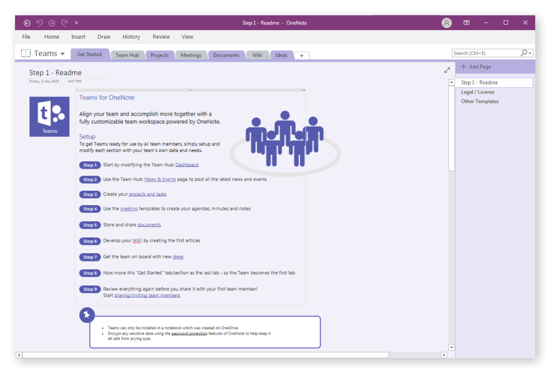Screen dimensions: 556x379
Task: Switch to the Documents section tab
Action: point(226,55)
